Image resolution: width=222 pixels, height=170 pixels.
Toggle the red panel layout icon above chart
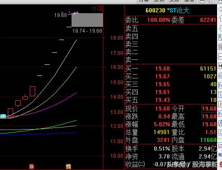click(x=100, y=9)
